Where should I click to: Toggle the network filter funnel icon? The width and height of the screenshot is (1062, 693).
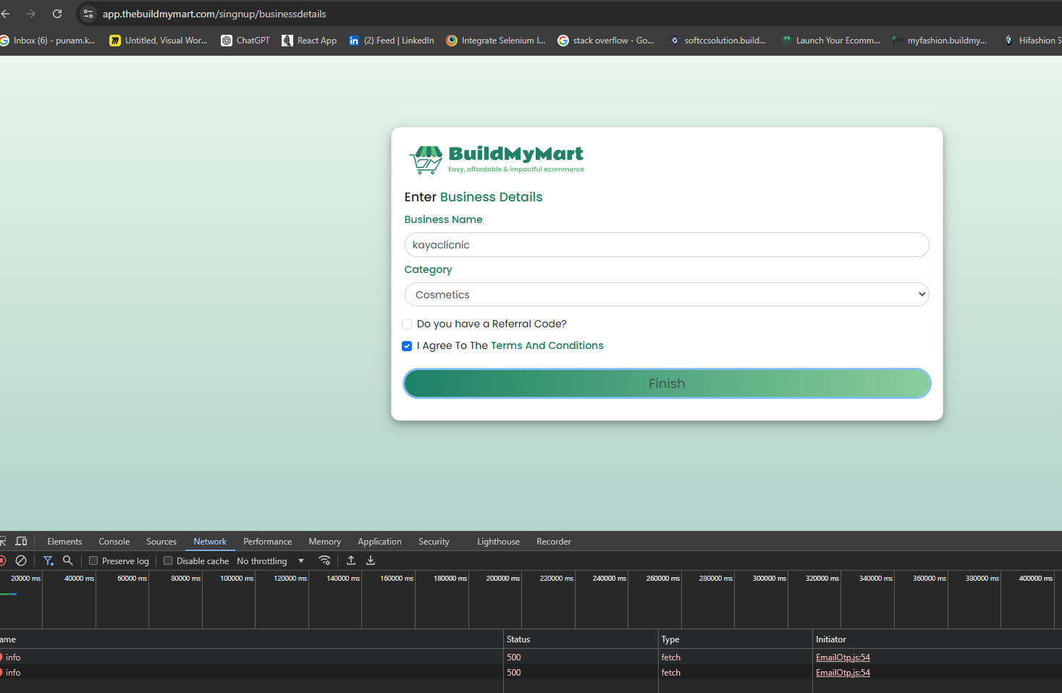pos(49,560)
